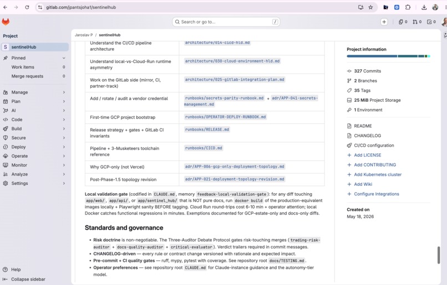Click the AI sidebar icon

click(x=6, y=110)
